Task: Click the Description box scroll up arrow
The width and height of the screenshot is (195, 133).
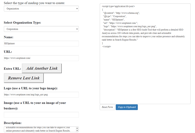Action: 77,128
